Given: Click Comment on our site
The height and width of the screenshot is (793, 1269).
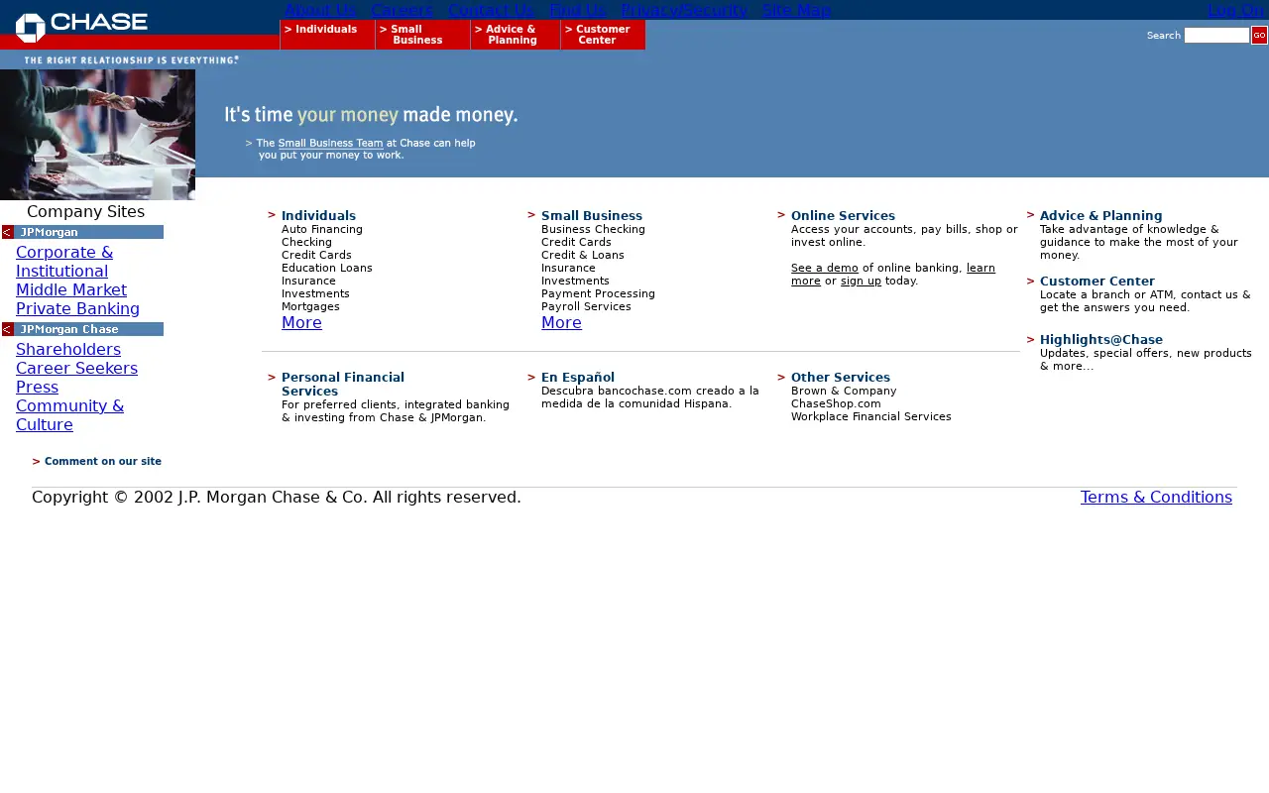Looking at the screenshot, I should click(x=103, y=462).
